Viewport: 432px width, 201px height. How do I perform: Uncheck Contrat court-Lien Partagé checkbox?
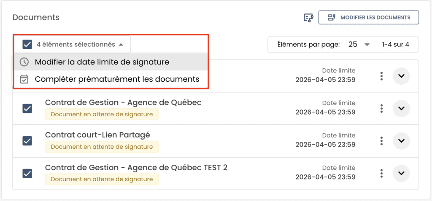click(27, 141)
